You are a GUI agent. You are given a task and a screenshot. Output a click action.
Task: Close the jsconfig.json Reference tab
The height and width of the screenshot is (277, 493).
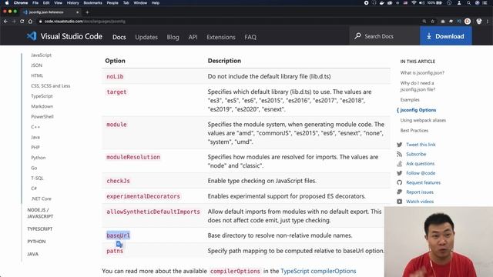coord(77,12)
